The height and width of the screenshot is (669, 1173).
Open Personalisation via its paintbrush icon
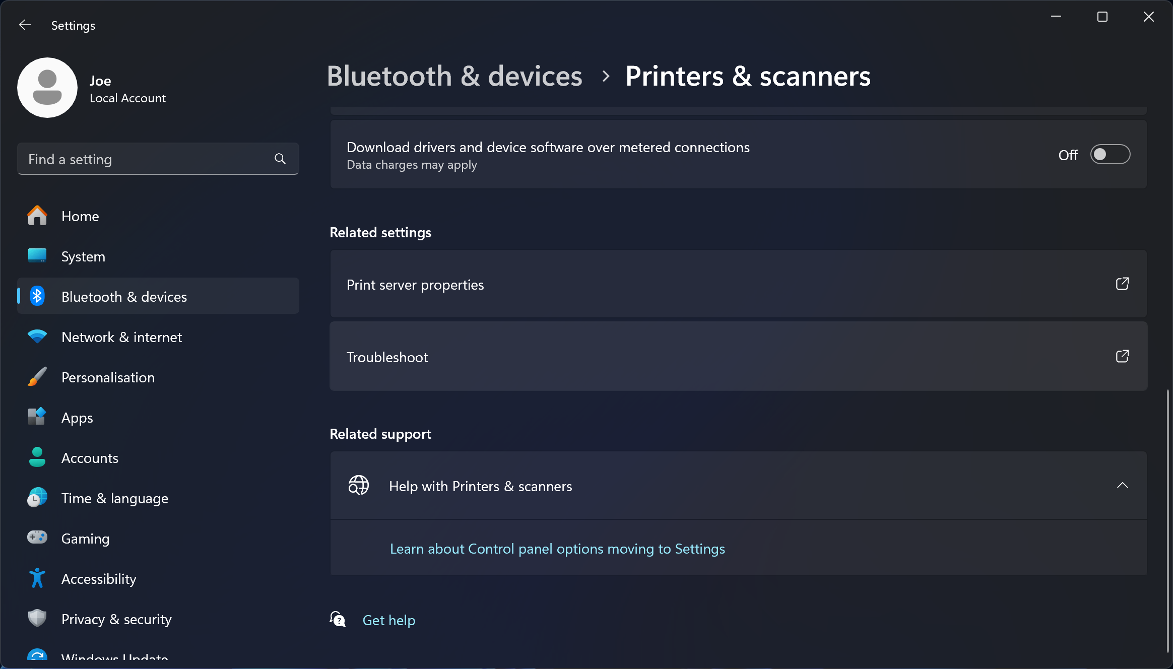pos(37,377)
